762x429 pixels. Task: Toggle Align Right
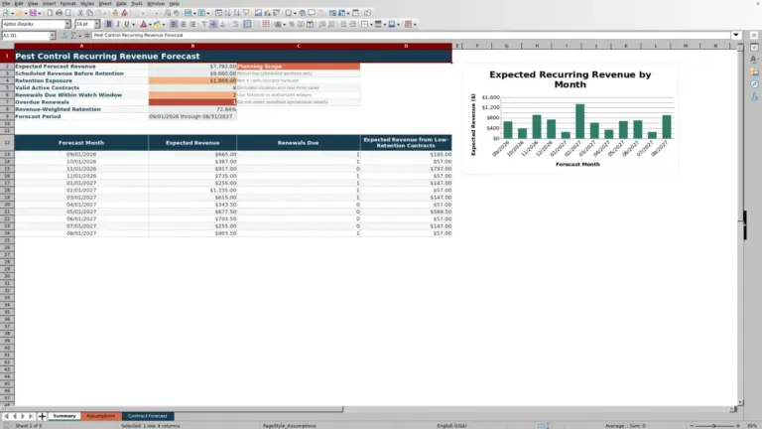[192, 24]
